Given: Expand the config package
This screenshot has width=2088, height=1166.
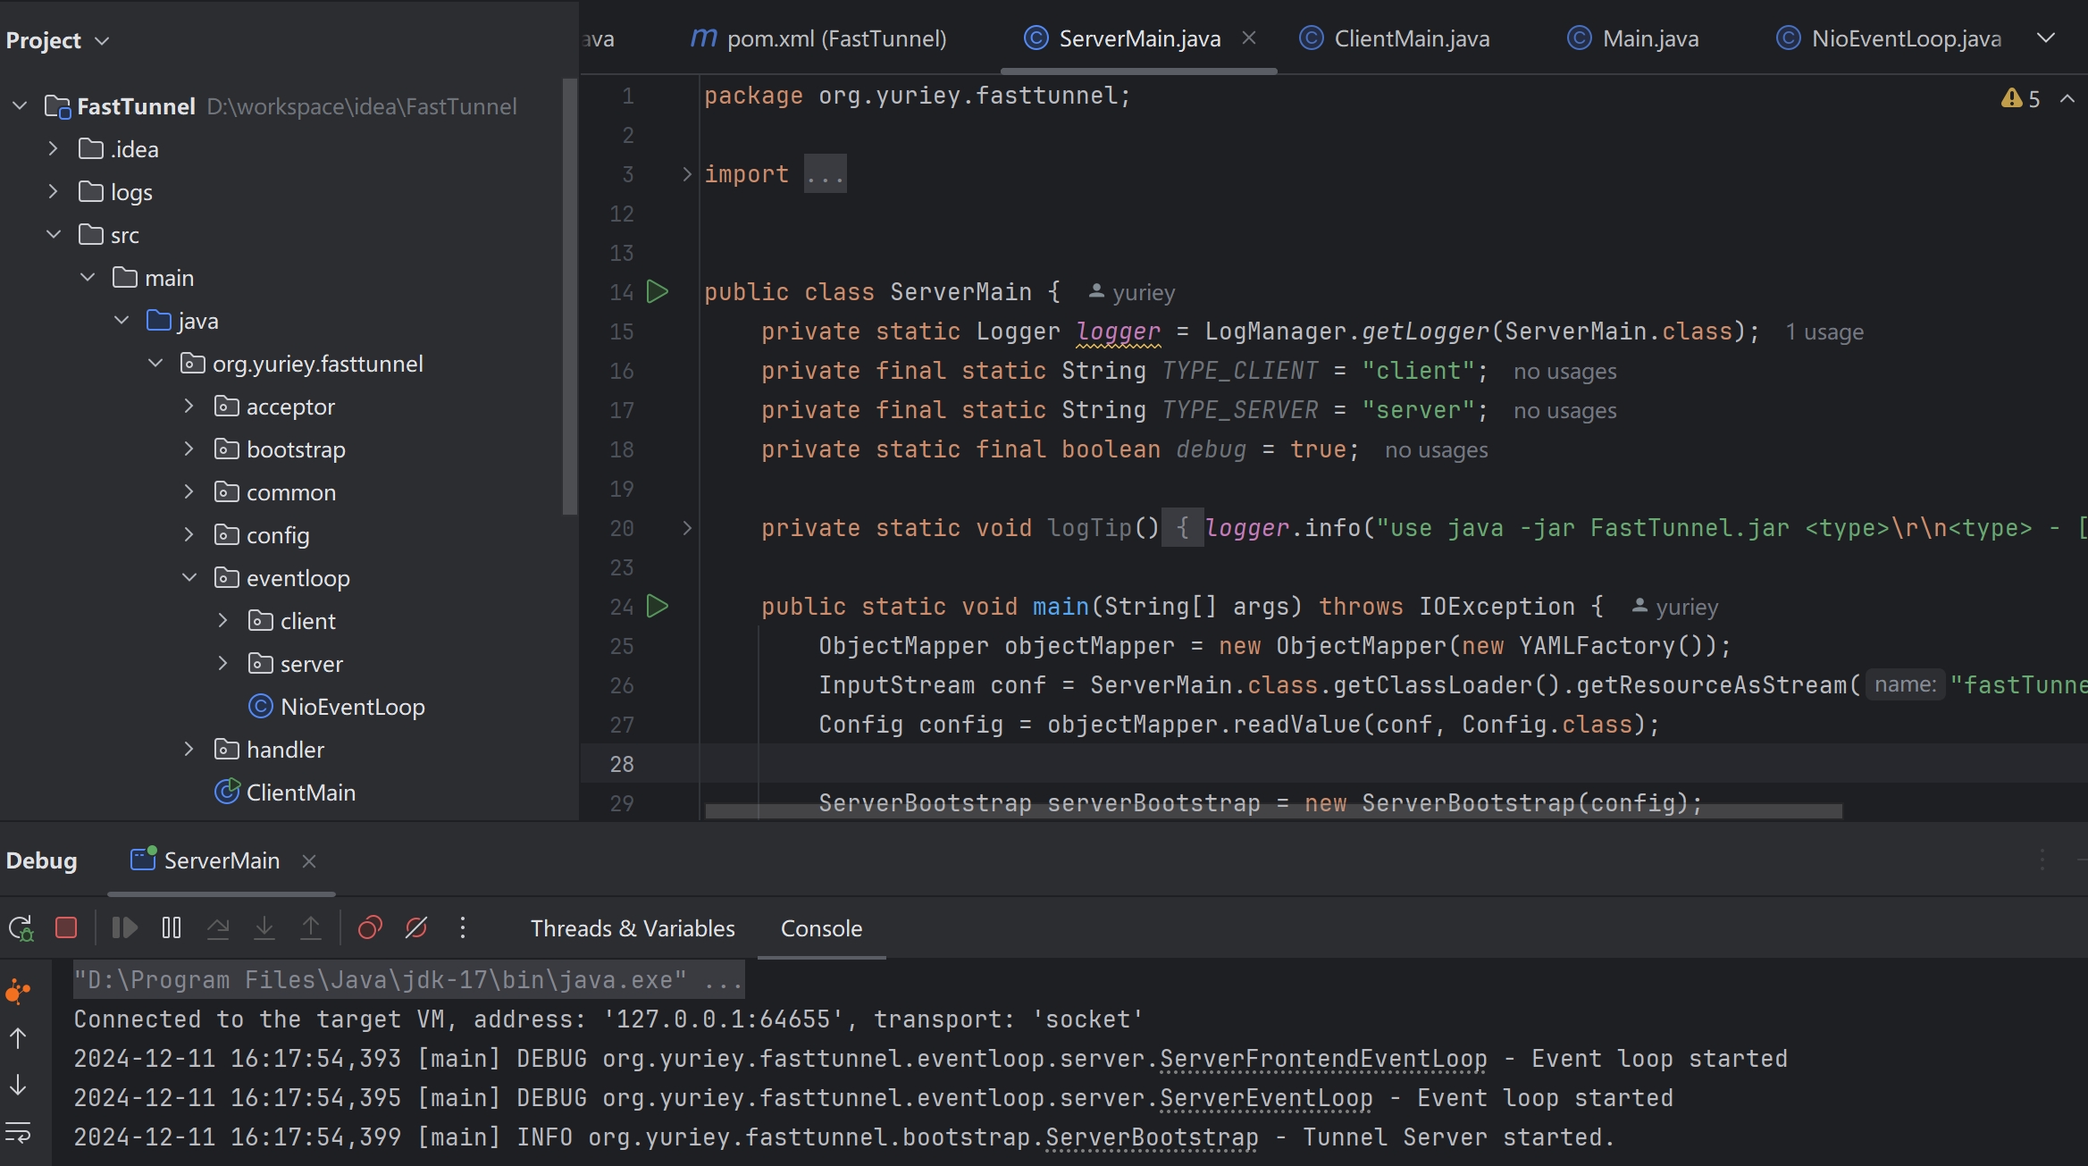Looking at the screenshot, I should coord(189,534).
